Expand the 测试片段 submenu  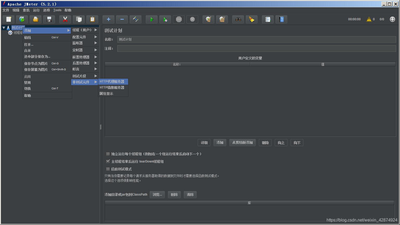(85, 76)
